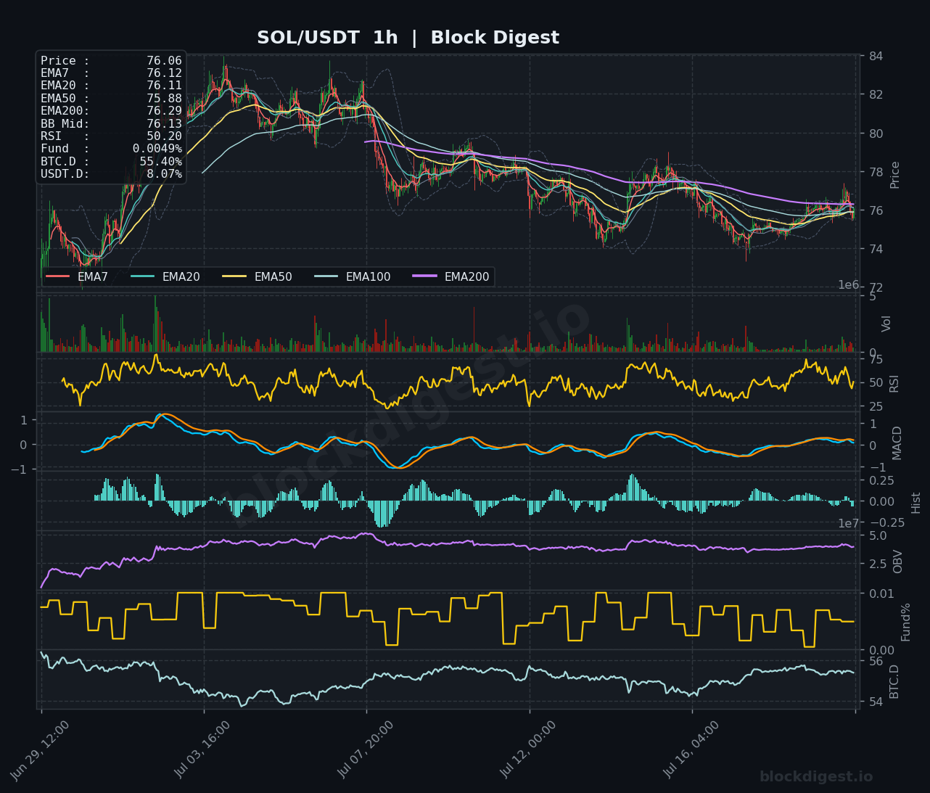
Task: Click the RSI axis value 25
Action: pos(876,407)
